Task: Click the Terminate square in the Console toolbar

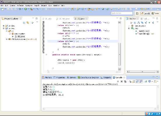Action: click(118, 81)
